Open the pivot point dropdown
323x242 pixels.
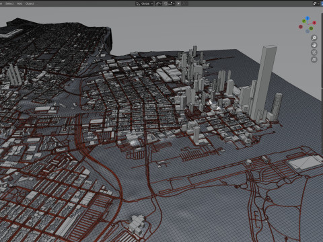[x=159, y=3]
